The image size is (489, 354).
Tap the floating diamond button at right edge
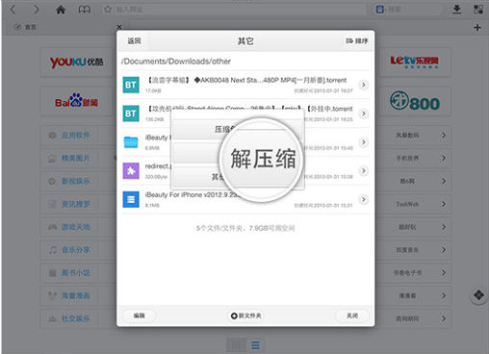478,295
